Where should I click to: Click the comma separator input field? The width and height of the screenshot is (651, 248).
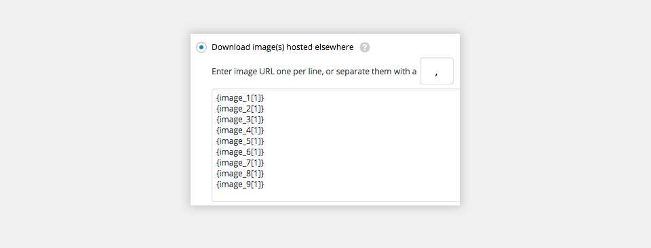coord(436,71)
